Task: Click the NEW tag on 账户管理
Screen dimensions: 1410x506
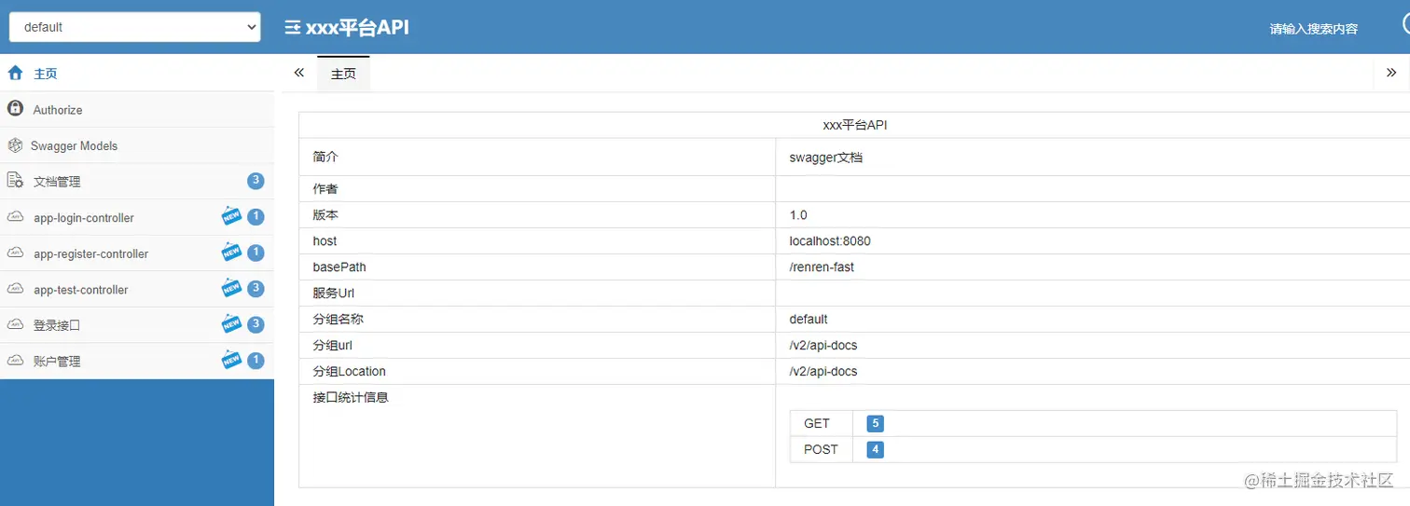Action: (x=231, y=359)
